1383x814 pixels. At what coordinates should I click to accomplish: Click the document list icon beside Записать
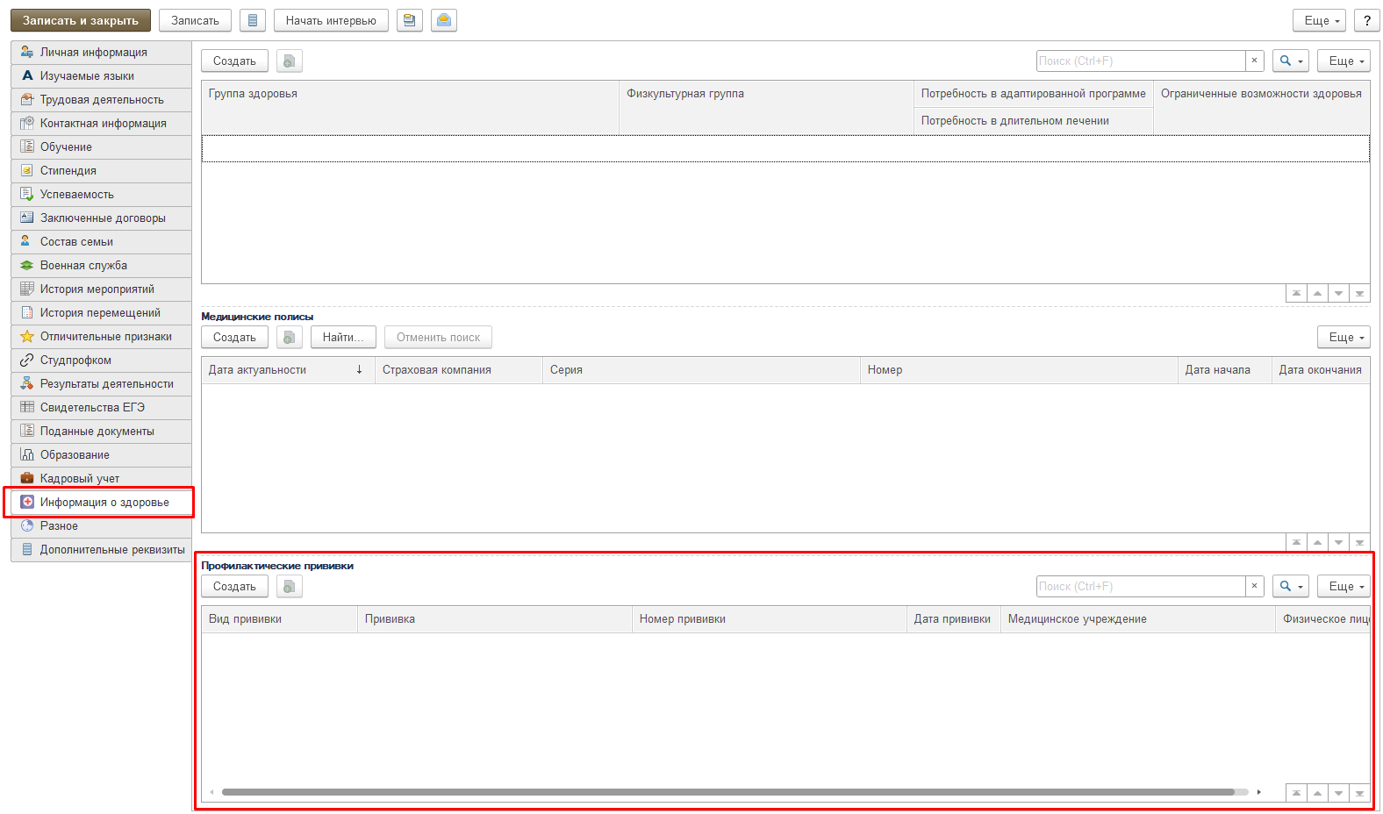click(x=253, y=20)
